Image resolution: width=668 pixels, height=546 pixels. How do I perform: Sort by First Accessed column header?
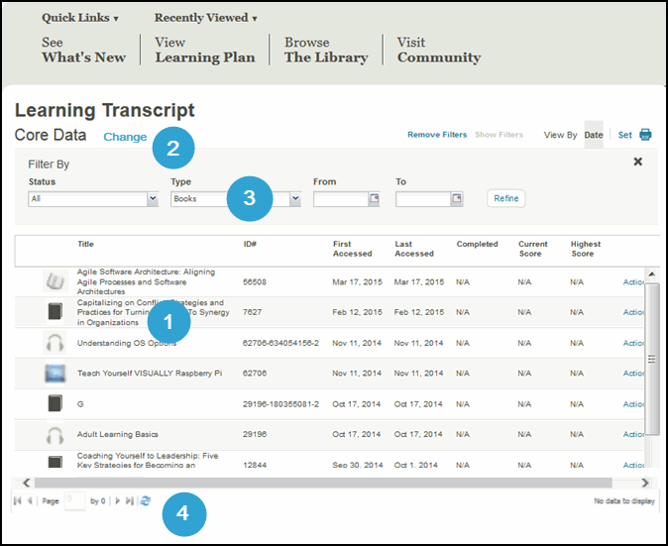(x=352, y=249)
